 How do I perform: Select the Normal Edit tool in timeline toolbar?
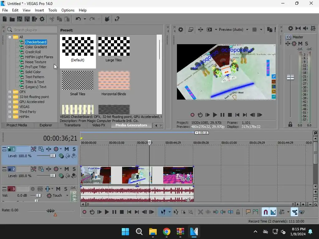[x=163, y=212]
